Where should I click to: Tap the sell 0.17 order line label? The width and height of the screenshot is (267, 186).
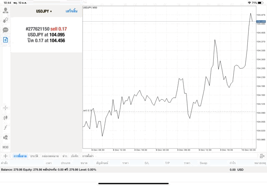point(87,110)
